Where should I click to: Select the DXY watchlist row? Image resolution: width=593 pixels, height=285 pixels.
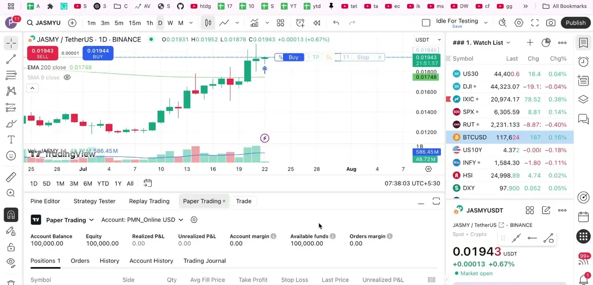[x=510, y=188]
